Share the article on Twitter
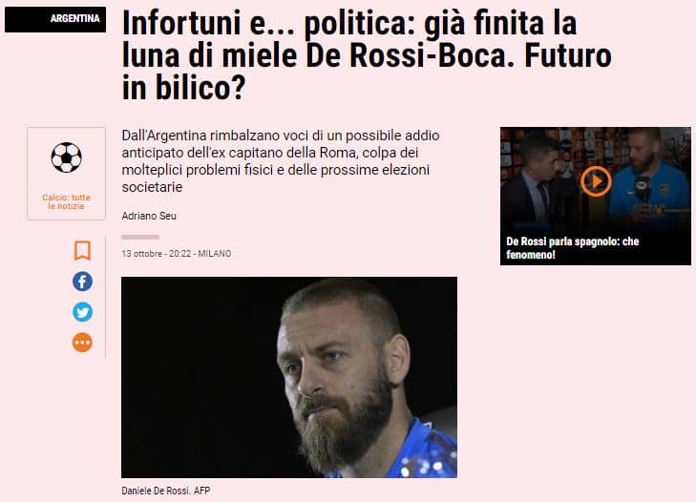Viewport: 696px width, 502px height. [82, 312]
